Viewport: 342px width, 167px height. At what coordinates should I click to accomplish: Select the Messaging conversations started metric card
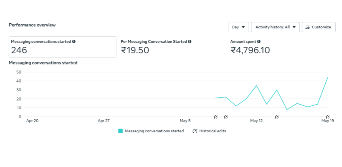[x=62, y=47]
